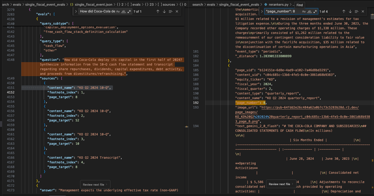The height and width of the screenshot is (196, 374).
Task: Click 'single_fiscal_event.json' breadcrumb in left pane
Action: tap(94, 5)
